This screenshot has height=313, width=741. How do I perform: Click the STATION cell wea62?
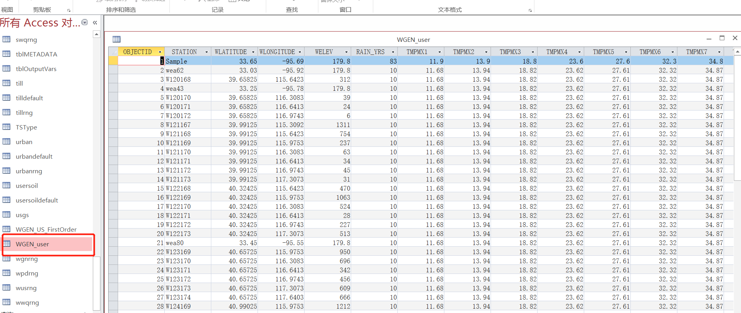click(x=188, y=70)
